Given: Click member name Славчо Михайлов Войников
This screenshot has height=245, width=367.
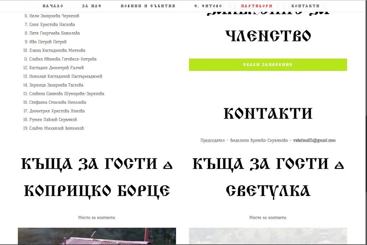Looking at the screenshot, I should (x=56, y=129).
